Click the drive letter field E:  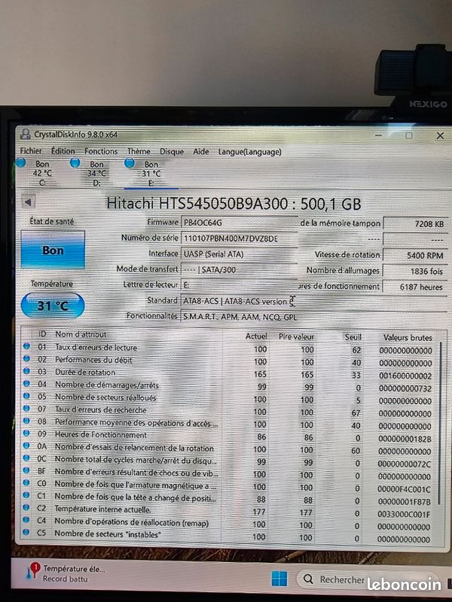(x=239, y=285)
